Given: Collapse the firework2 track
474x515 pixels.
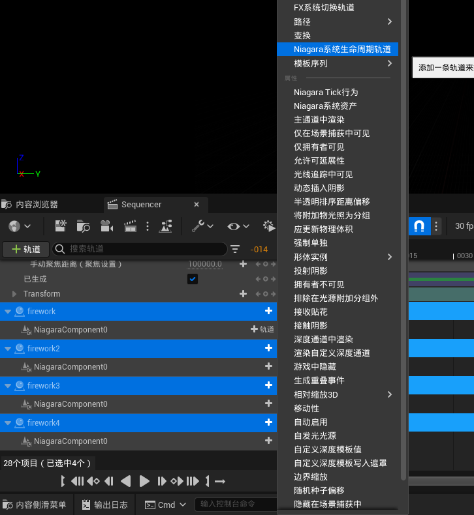Looking at the screenshot, I should pos(8,348).
